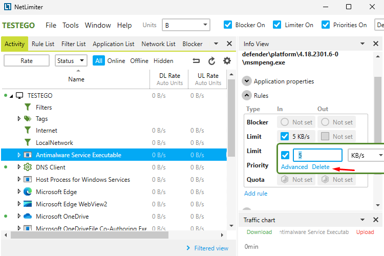The image size is (384, 256).
Task: Switch to the Blocker tab
Action: point(193,44)
